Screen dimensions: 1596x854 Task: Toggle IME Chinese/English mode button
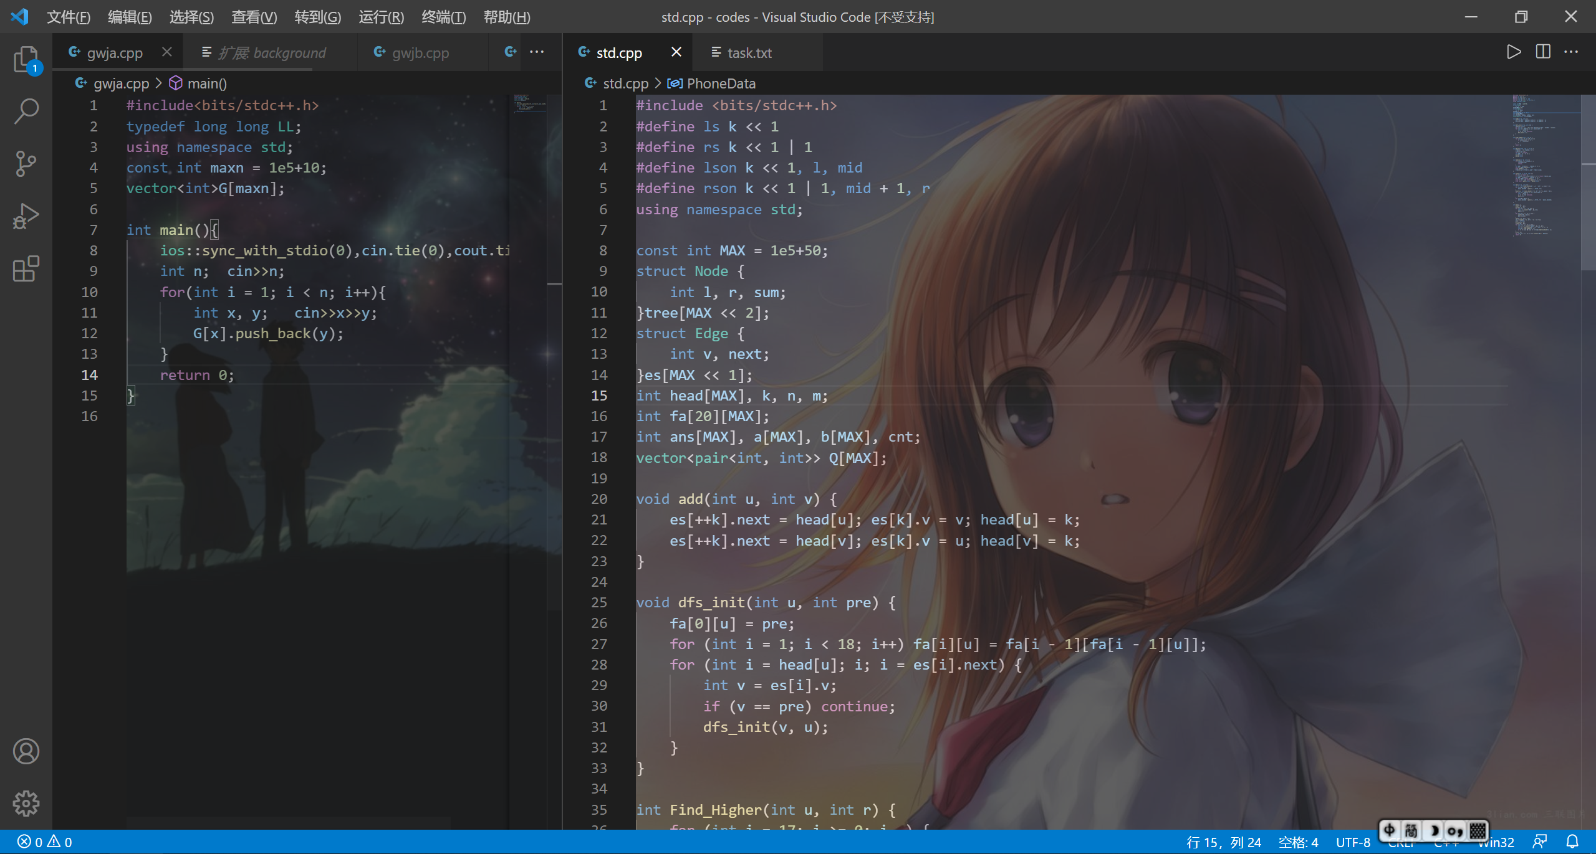(x=1390, y=830)
